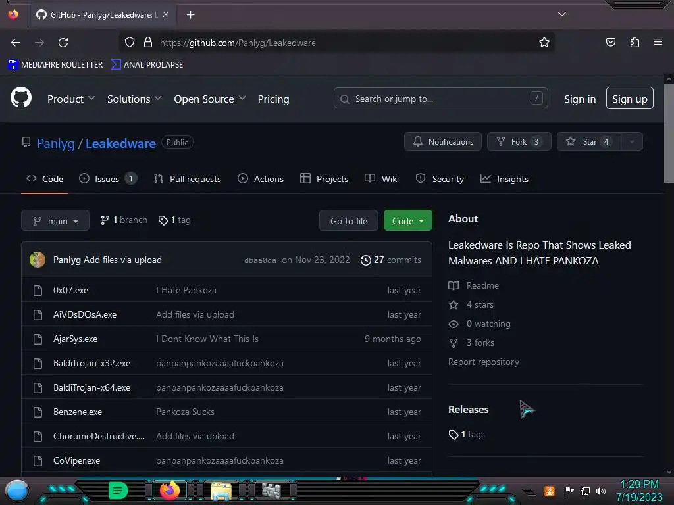Click the site lock padlock icon
Viewport: 674px width, 505px height.
coord(148,42)
